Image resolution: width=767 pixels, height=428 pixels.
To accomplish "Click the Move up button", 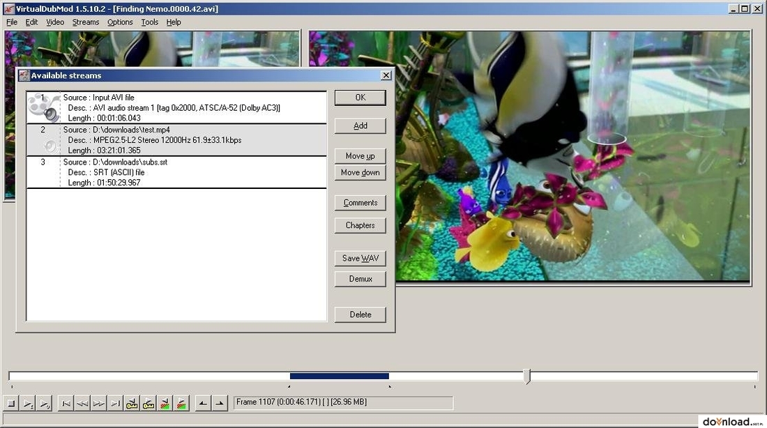I will click(x=360, y=156).
